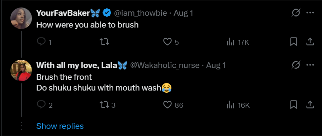Screen dimensions: 322x136
Task: Open @Wakaholic_nurse profile handle
Action: [165, 65]
